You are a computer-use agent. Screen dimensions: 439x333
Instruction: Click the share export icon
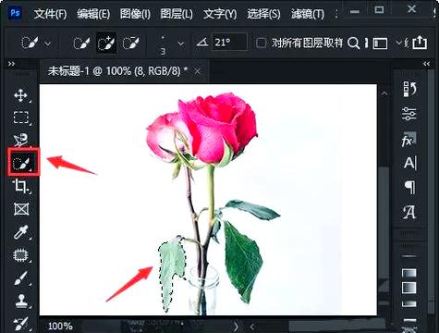pyautogui.click(x=420, y=43)
